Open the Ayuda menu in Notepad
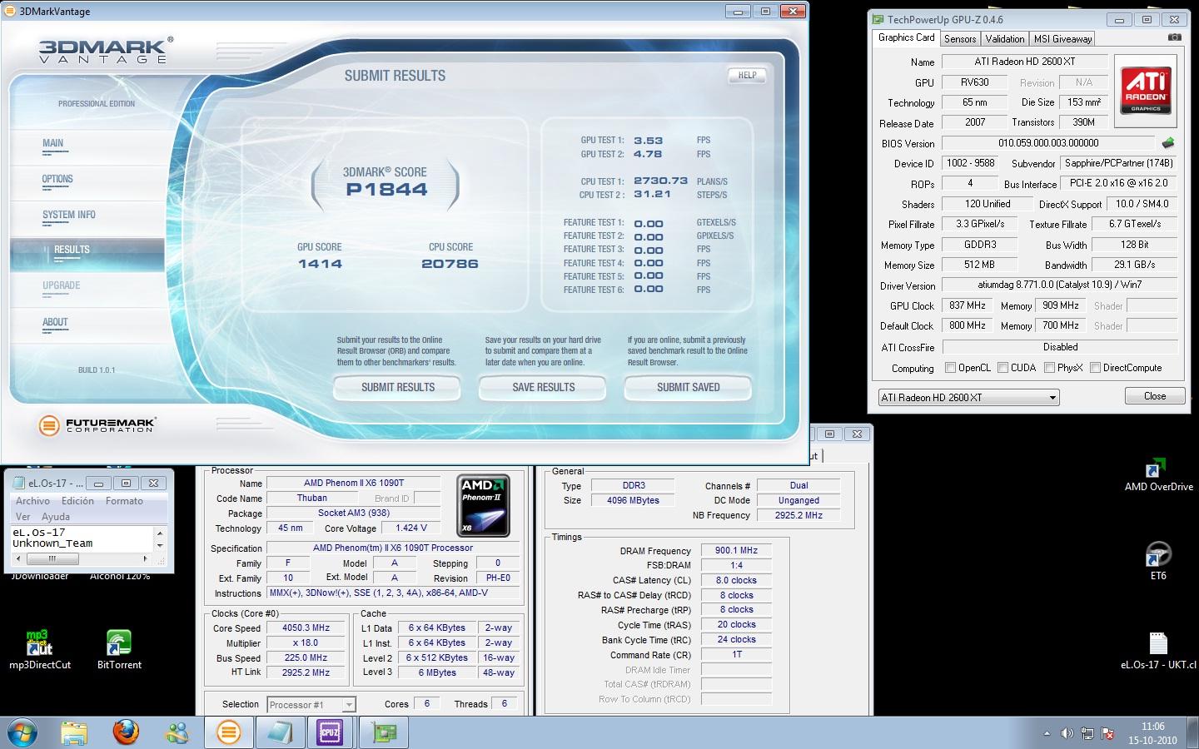 pyautogui.click(x=56, y=516)
